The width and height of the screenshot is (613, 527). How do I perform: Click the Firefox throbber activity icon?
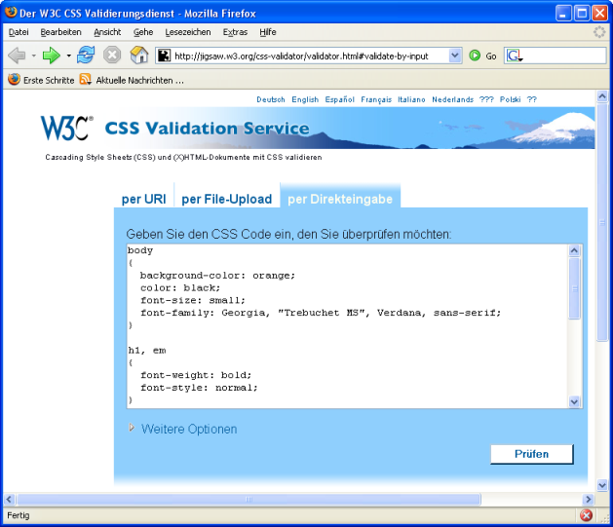pos(599,32)
